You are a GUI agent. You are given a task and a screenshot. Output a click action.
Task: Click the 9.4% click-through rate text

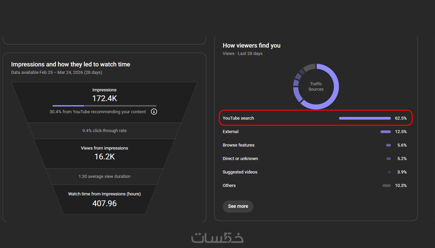tap(104, 131)
